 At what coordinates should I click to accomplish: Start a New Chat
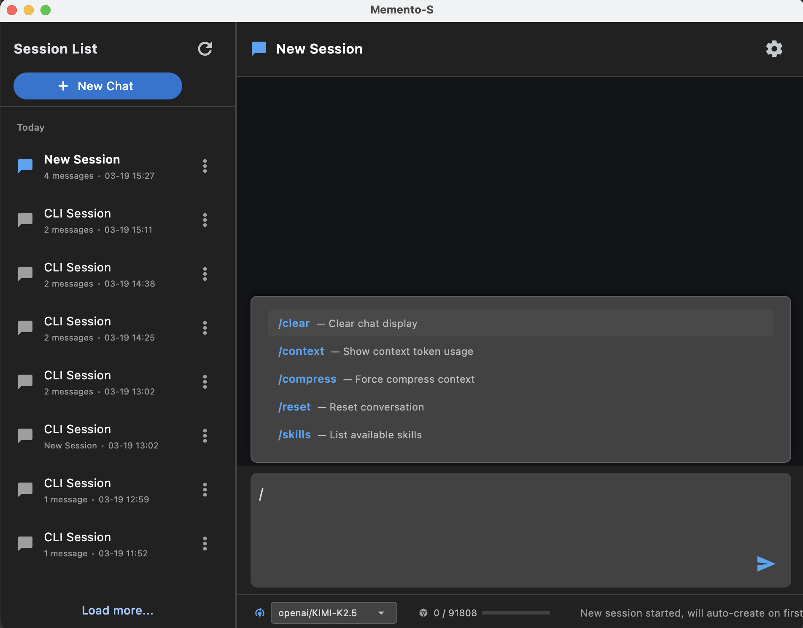click(97, 86)
